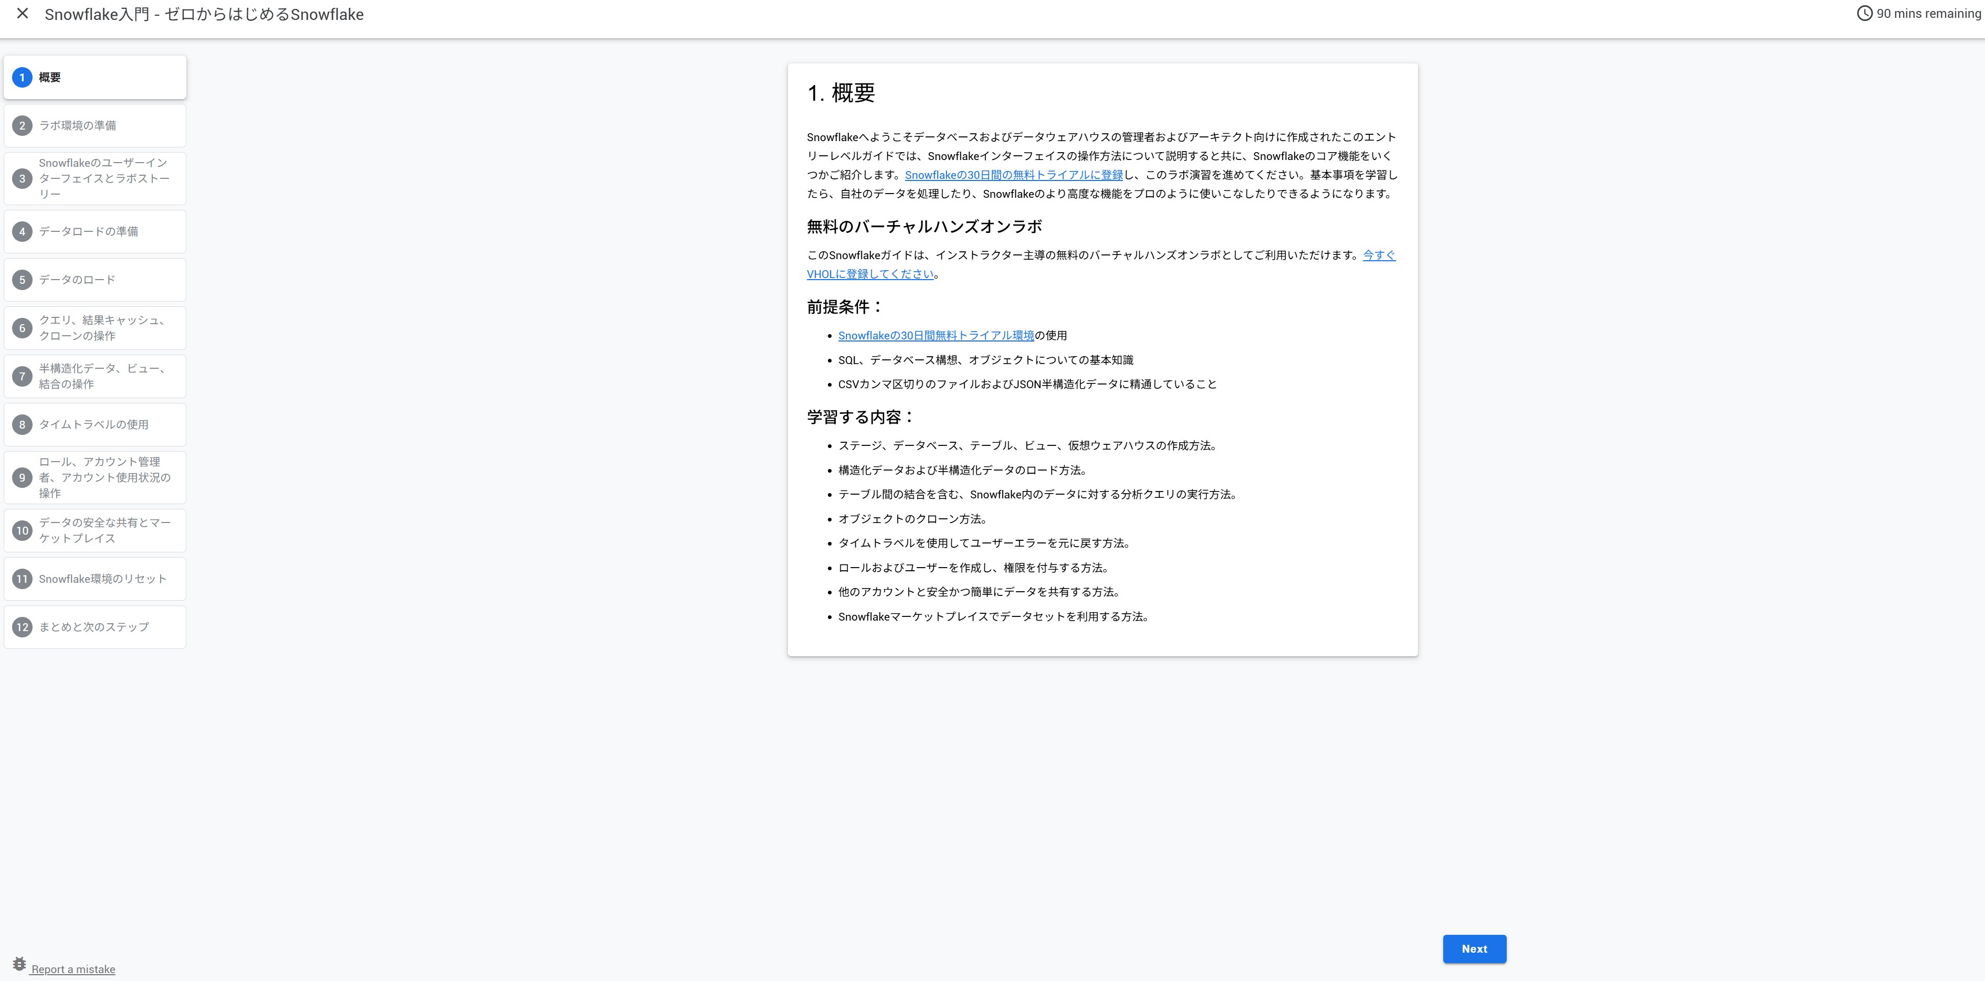The image size is (1985, 981).
Task: Click bullet ロールおよびユーザーを作成し、権限を付与する方法
Action: tap(973, 568)
